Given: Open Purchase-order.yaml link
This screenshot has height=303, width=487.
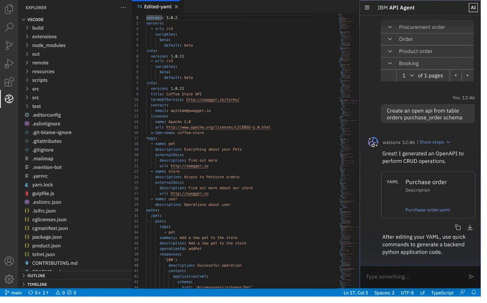Looking at the screenshot, I should click(x=428, y=210).
